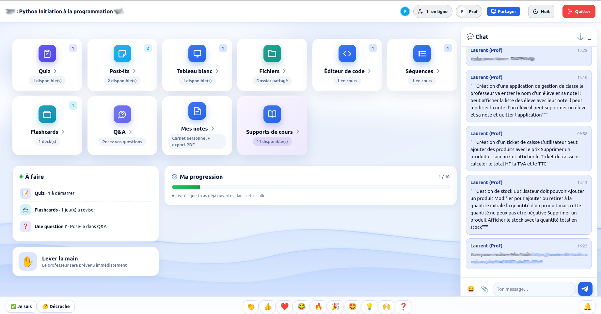The image size is (601, 314).
Task: Open the Post-its sticky note icon
Action: pyautogui.click(x=122, y=54)
